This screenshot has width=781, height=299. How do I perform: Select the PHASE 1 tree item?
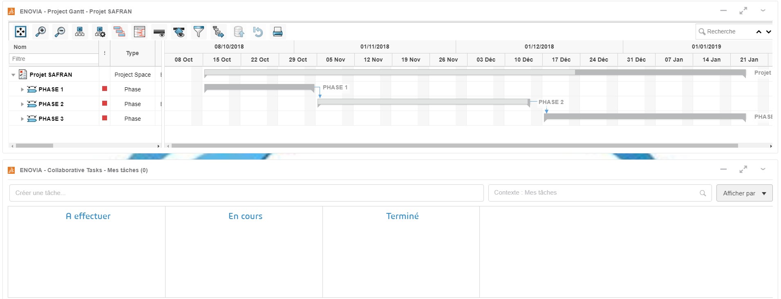click(51, 89)
